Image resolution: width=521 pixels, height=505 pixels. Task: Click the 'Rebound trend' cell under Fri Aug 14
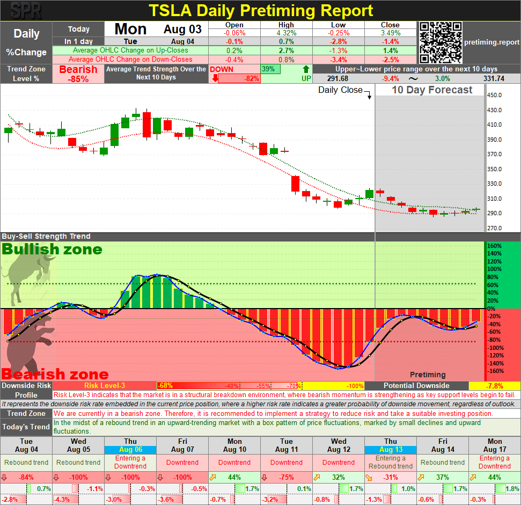point(443,462)
